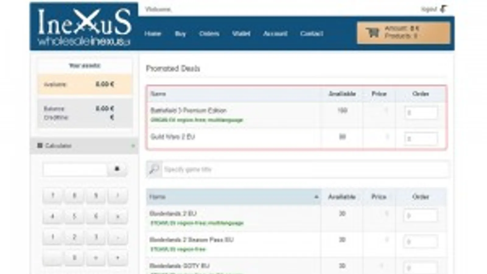Click calculator key 0
The height and width of the screenshot is (274, 487).
pyautogui.click(x=74, y=258)
